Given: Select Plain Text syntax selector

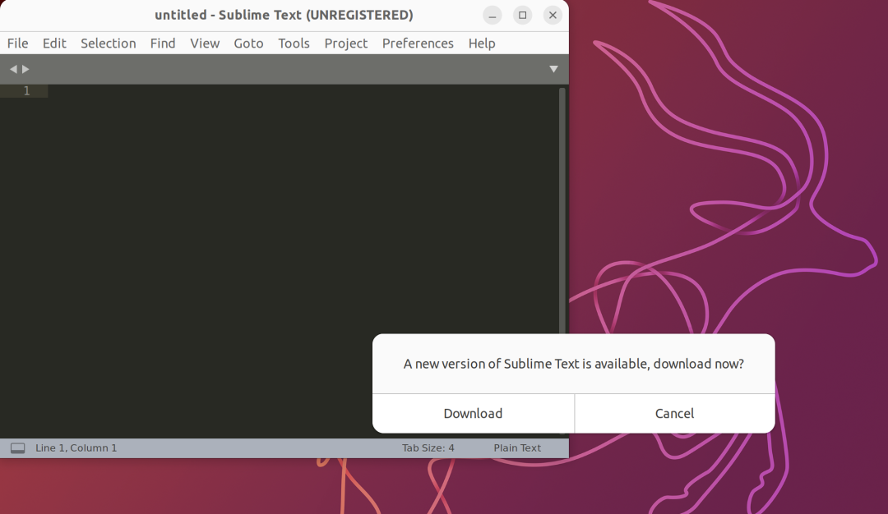Looking at the screenshot, I should pos(517,447).
